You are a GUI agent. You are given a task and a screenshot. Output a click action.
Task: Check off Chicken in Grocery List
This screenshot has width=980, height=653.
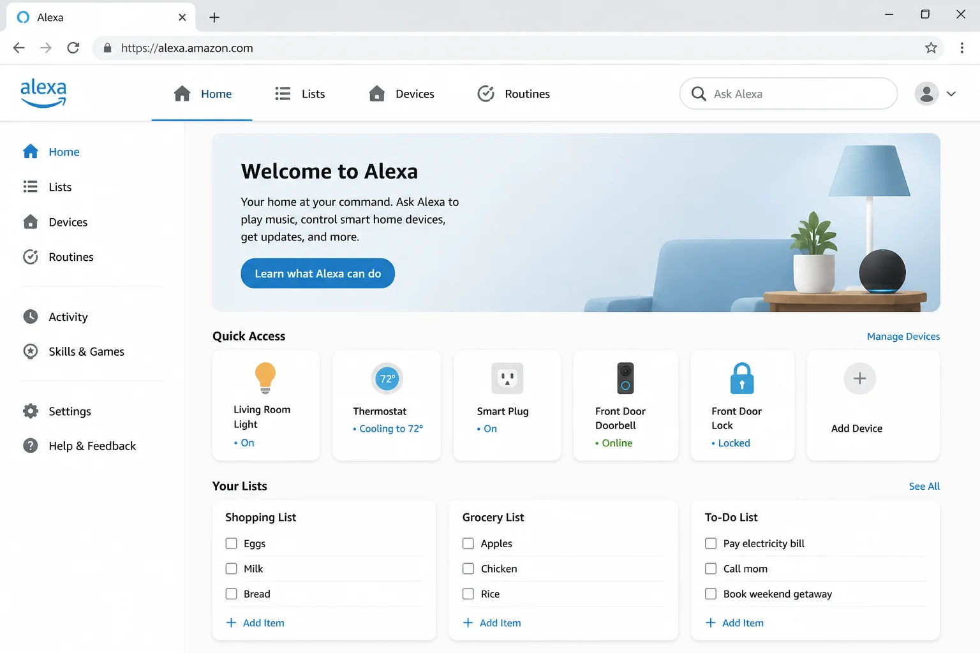coord(468,568)
